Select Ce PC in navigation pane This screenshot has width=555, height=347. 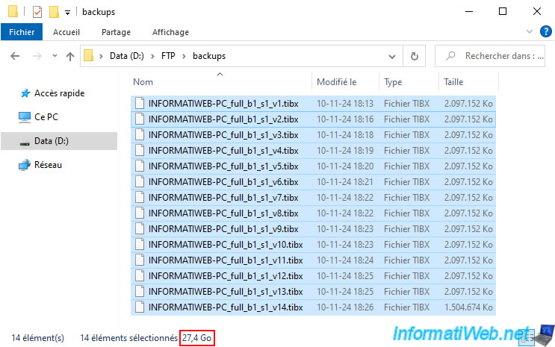pos(48,117)
